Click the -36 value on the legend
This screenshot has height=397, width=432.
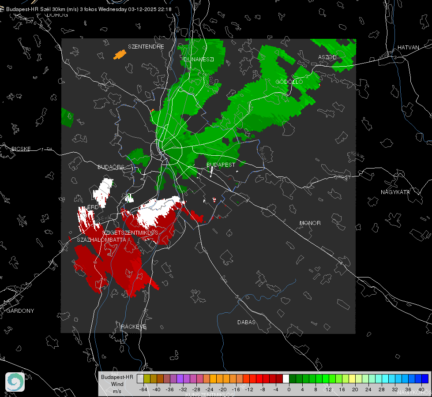pyautogui.click(x=169, y=390)
